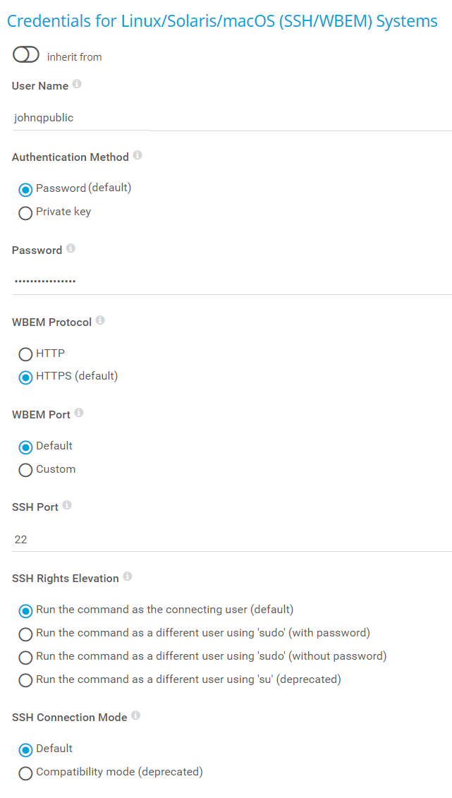Enable Compatibility mode (deprecated)
The width and height of the screenshot is (452, 798).
[25, 773]
